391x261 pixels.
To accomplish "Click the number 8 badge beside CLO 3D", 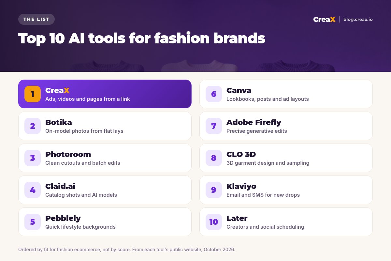I will click(214, 158).
